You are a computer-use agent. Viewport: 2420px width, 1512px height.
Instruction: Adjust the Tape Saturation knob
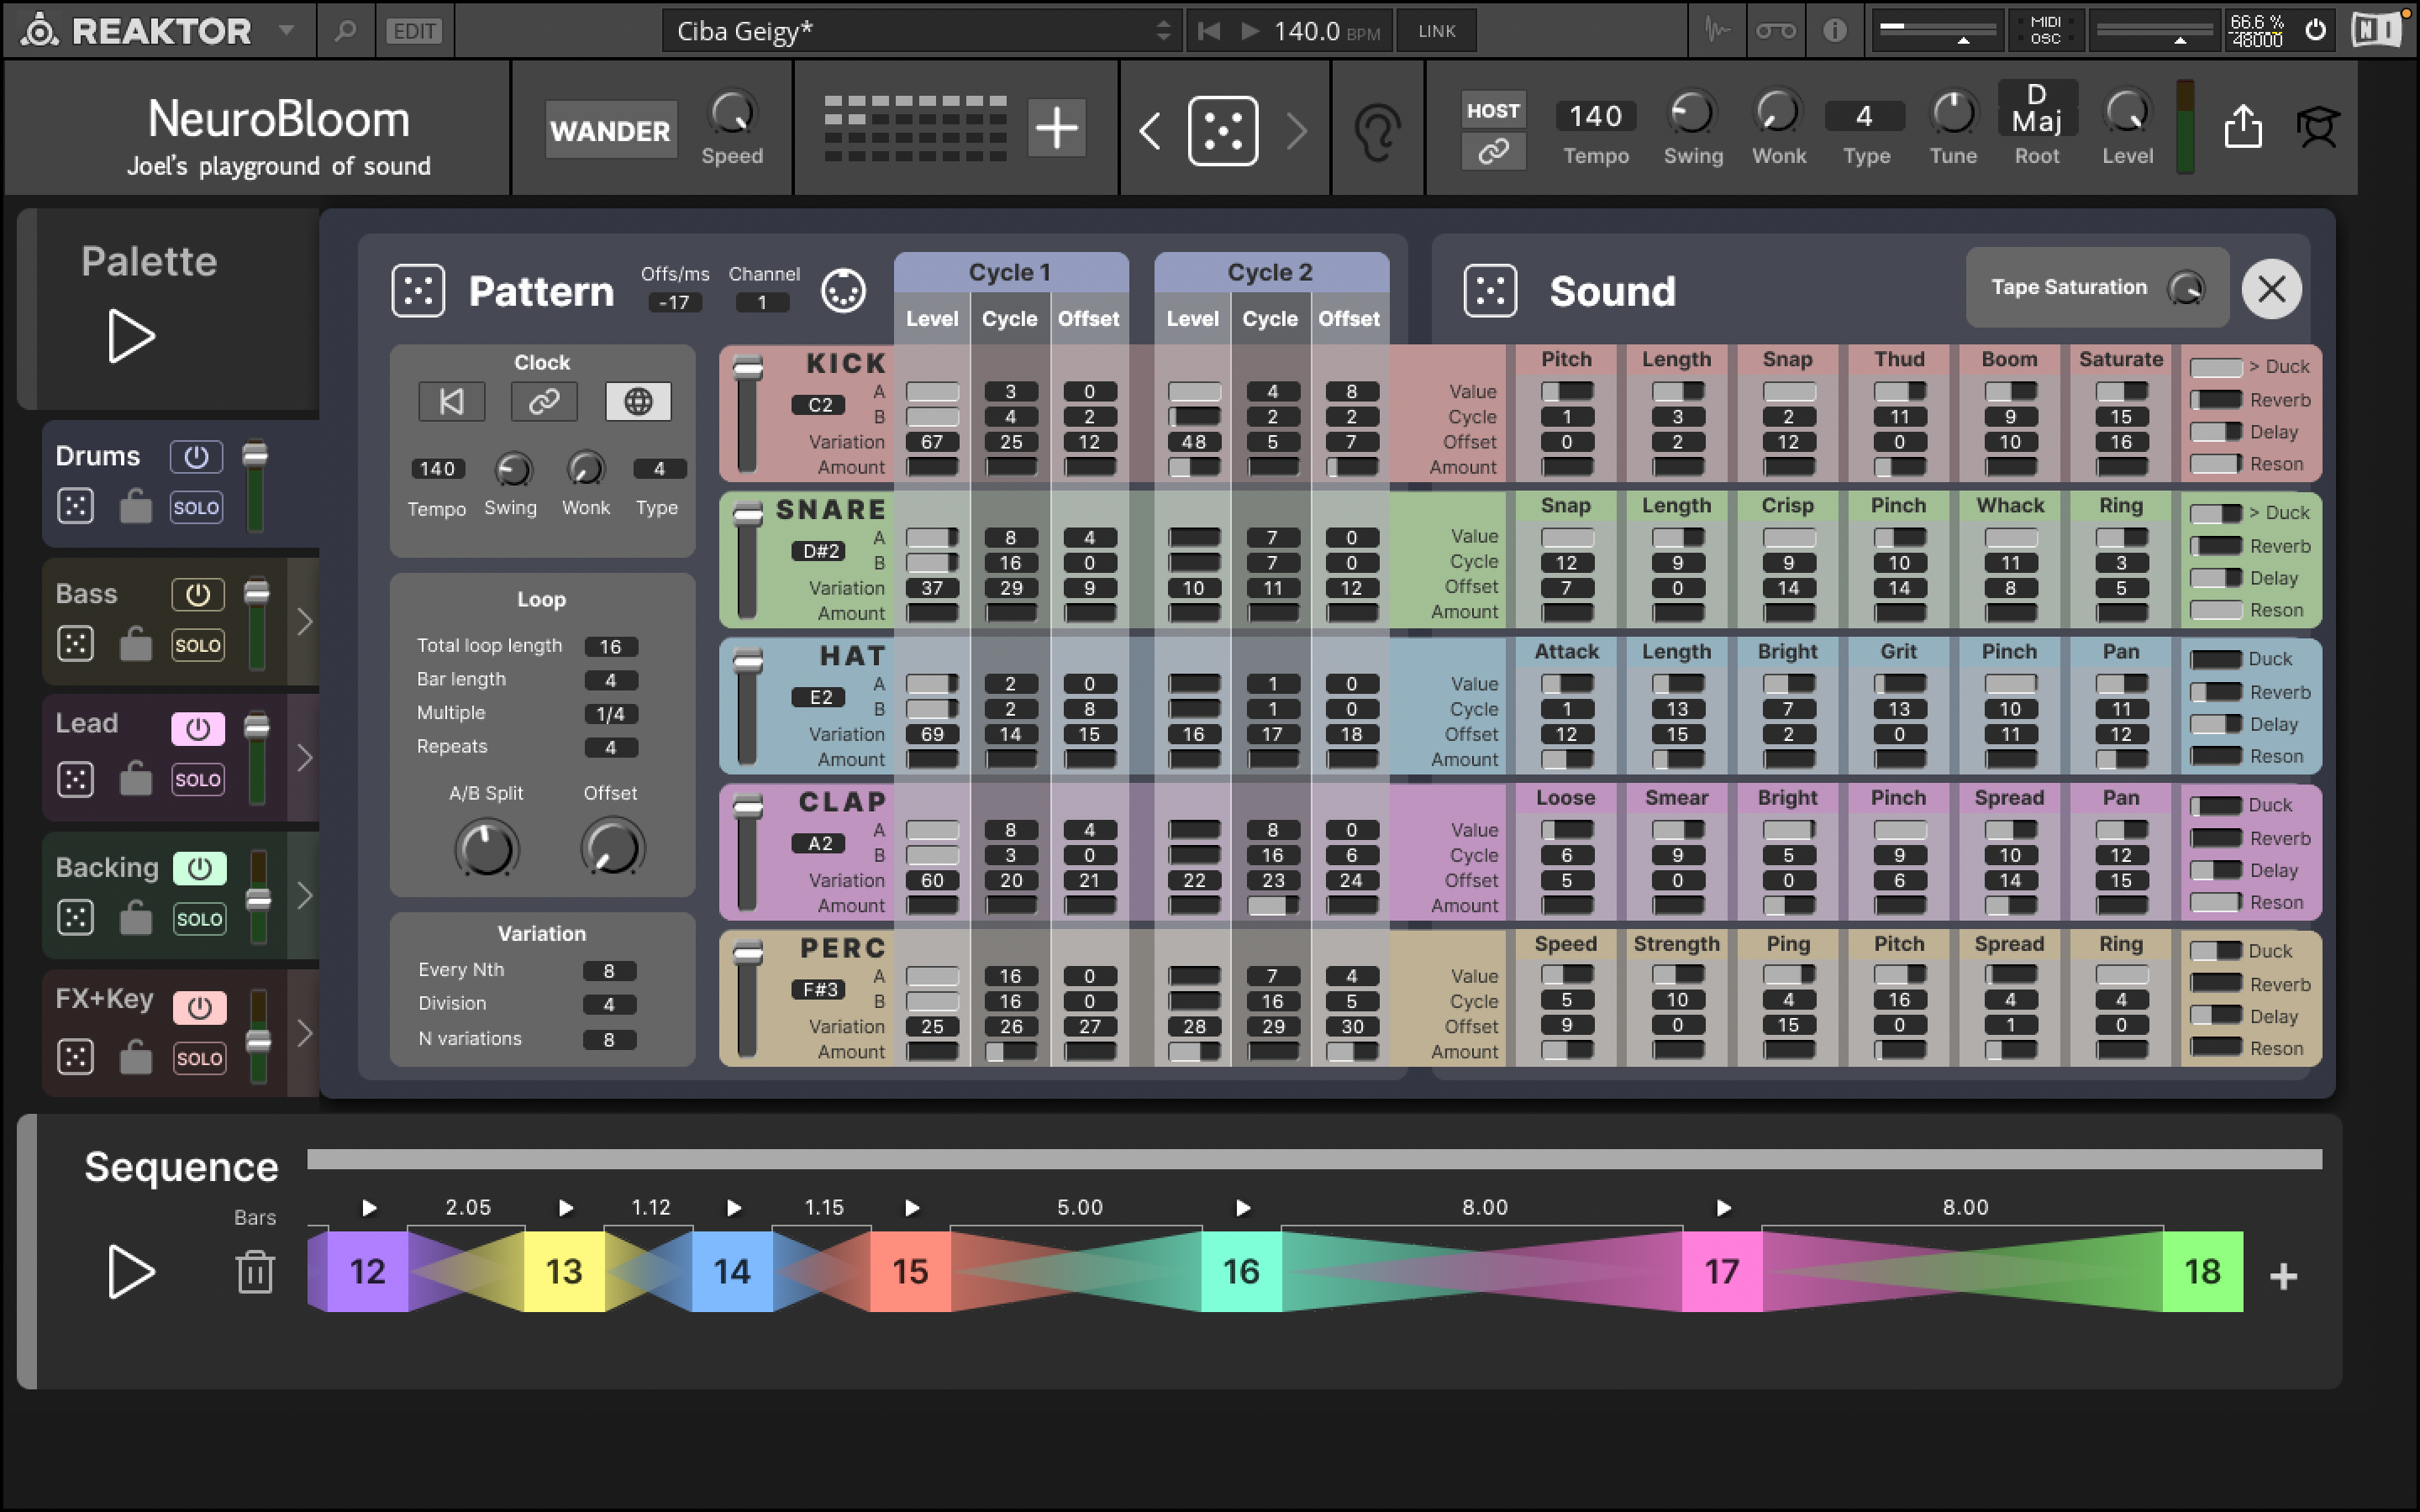click(x=2186, y=288)
